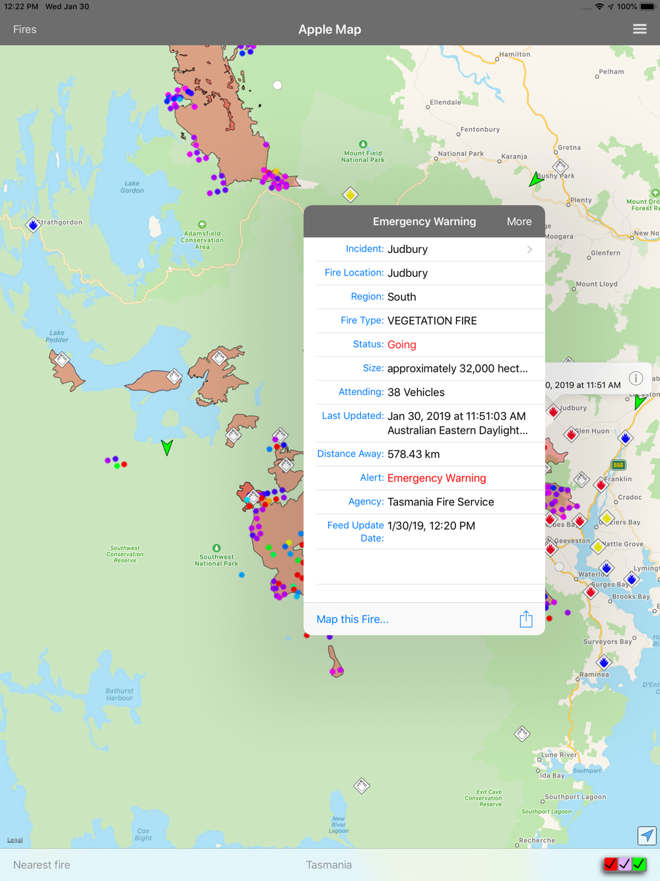Tap the Mount Field National Park tree icon

coord(363,144)
